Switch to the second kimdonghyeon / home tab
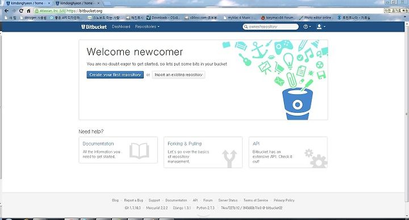 77,3
